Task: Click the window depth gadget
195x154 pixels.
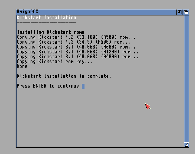Action: coord(186,12)
